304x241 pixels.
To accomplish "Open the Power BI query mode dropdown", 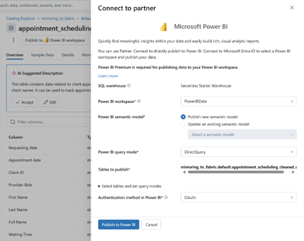I will (x=238, y=152).
